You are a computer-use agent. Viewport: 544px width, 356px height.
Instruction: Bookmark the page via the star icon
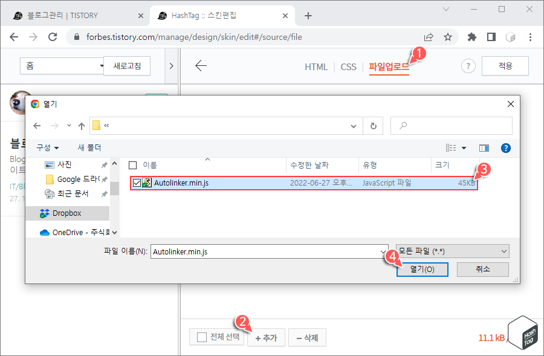(x=447, y=37)
